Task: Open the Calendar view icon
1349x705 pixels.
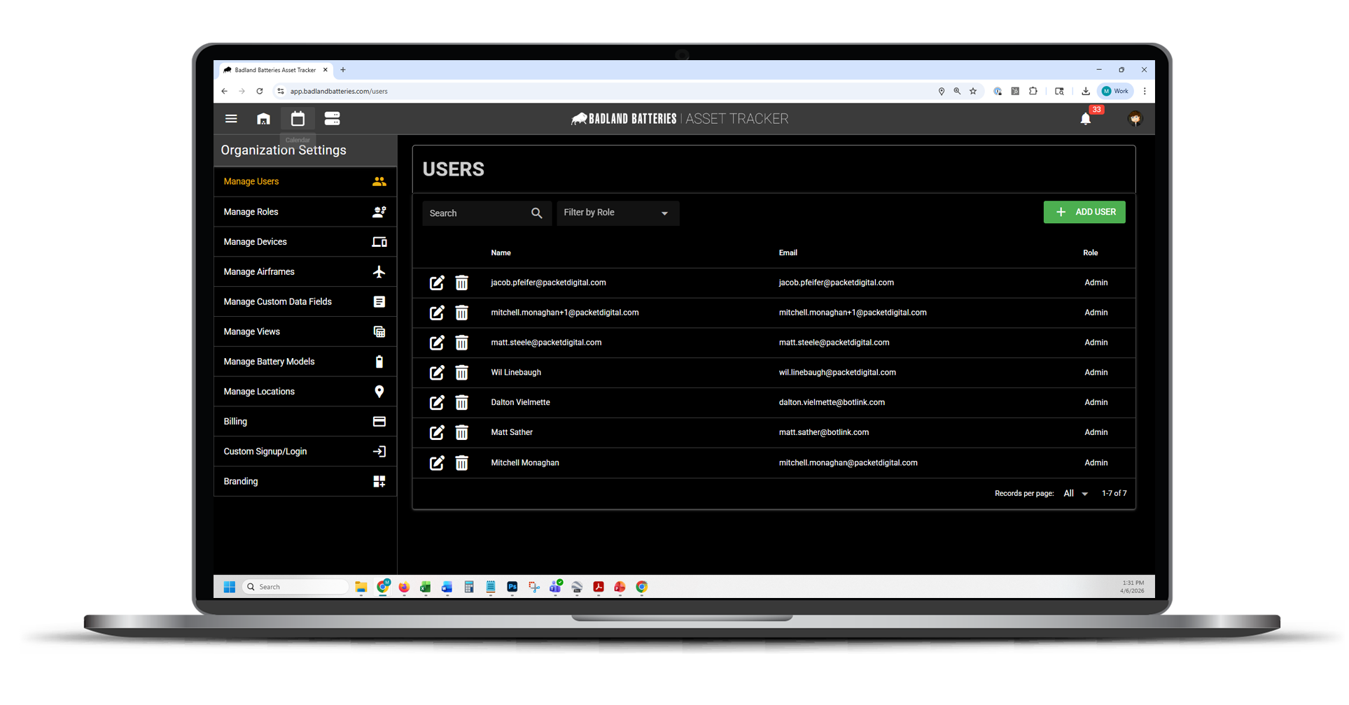Action: 298,119
